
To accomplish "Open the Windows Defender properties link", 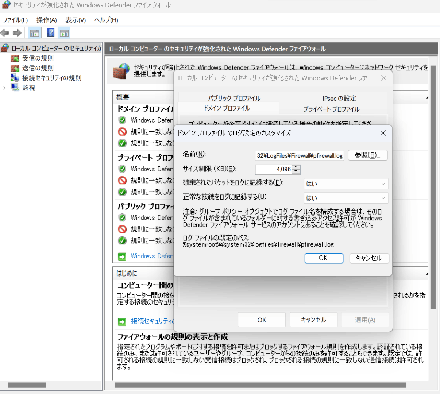I will pos(152,256).
